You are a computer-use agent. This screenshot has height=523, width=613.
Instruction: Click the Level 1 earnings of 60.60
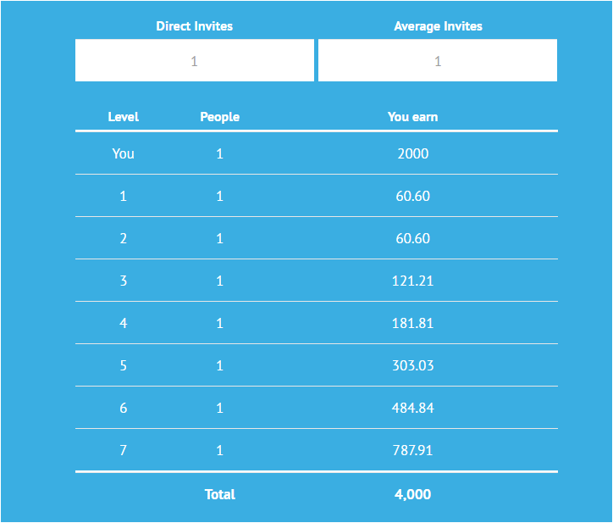click(412, 196)
